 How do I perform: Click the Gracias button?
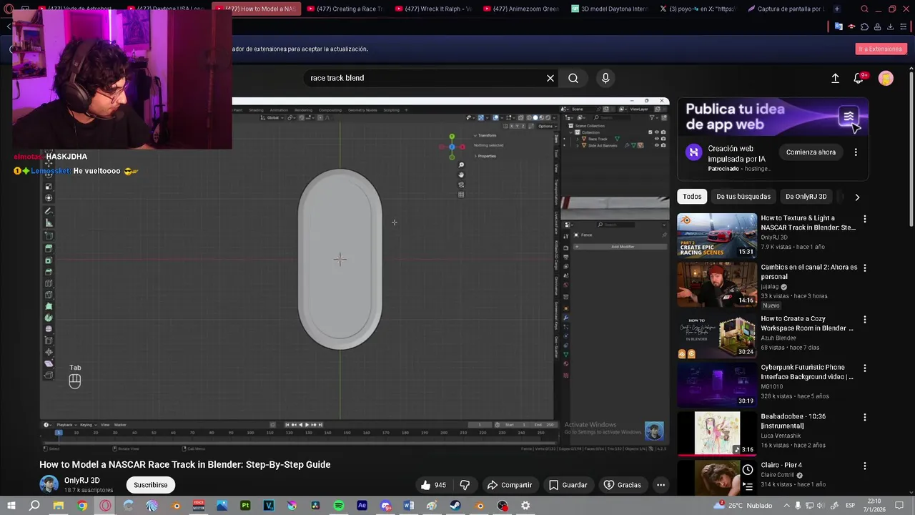(x=622, y=485)
